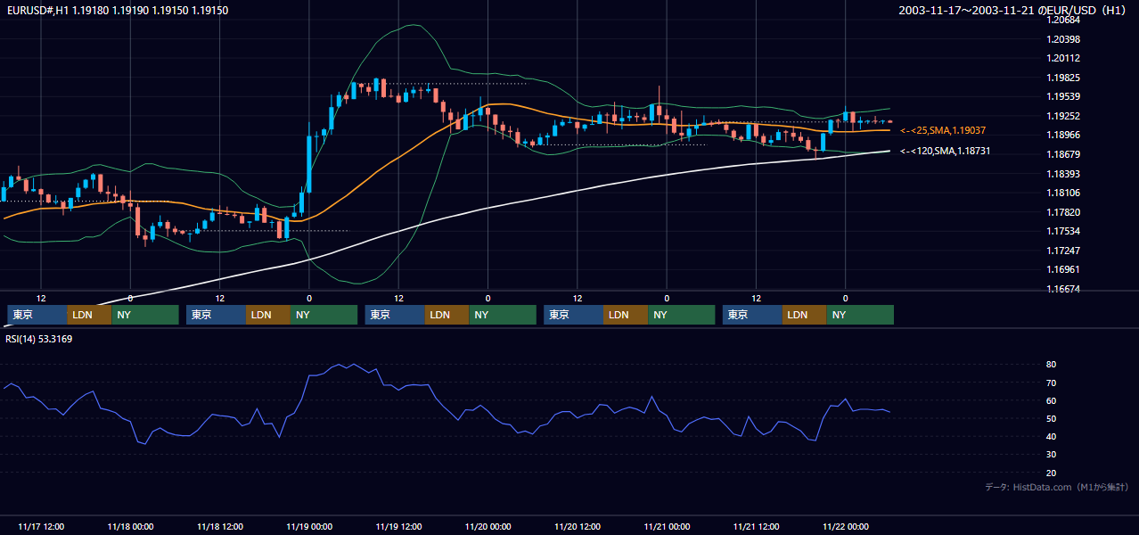Click the RSI(14) 53.3169 indicator label
This screenshot has width=1139, height=535.
click(x=39, y=339)
